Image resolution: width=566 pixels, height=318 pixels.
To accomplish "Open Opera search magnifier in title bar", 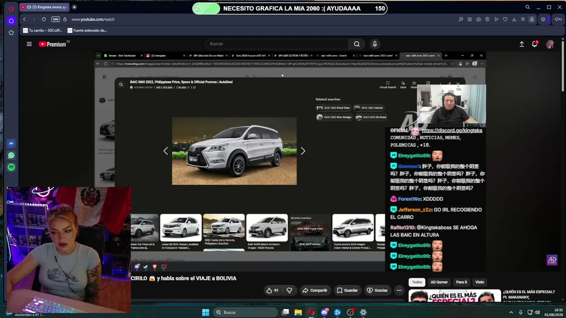I will (528, 7).
